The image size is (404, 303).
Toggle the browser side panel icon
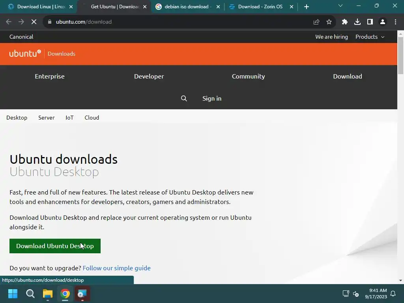[370, 22]
